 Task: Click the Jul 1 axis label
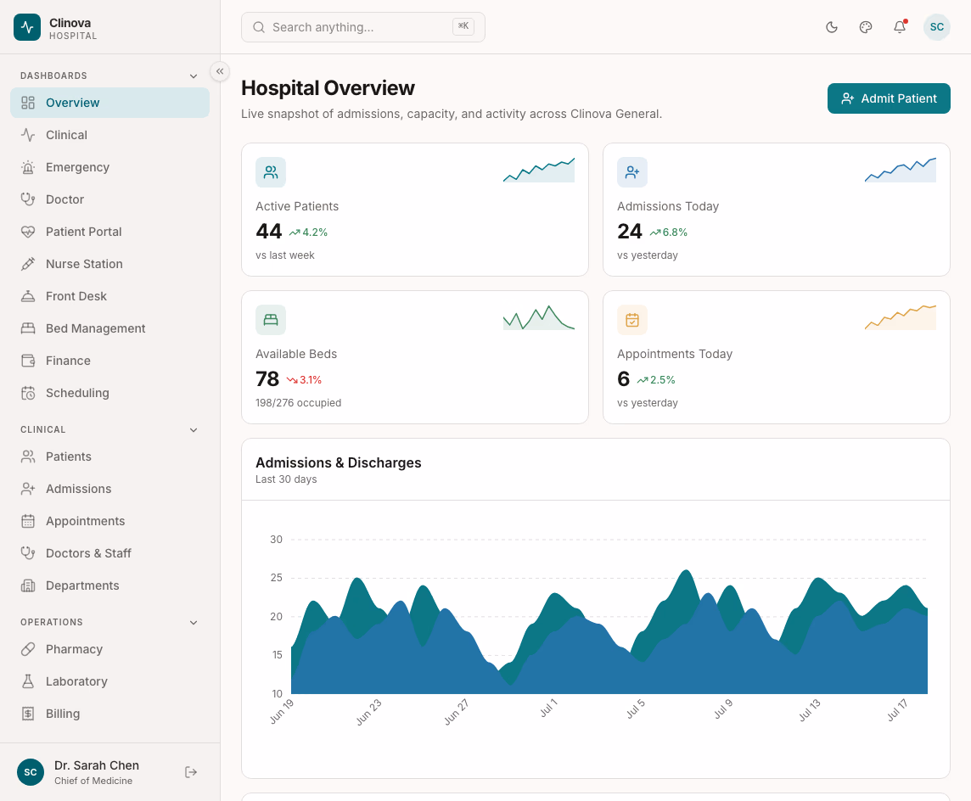tap(548, 709)
